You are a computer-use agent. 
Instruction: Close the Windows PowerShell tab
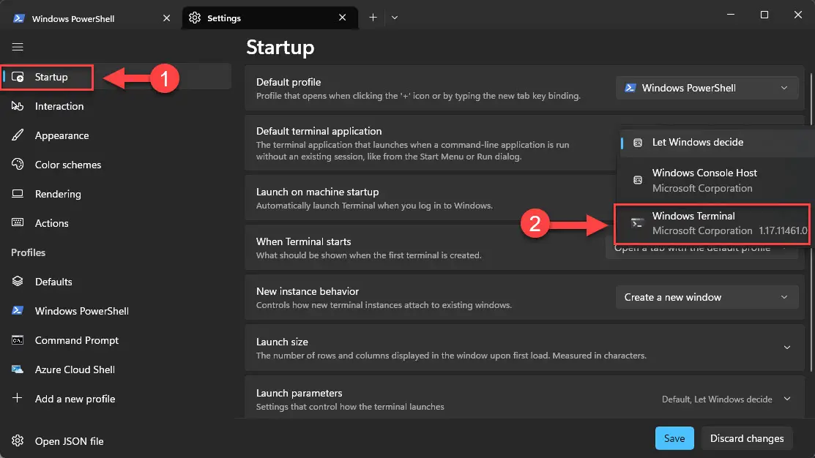pyautogui.click(x=166, y=18)
